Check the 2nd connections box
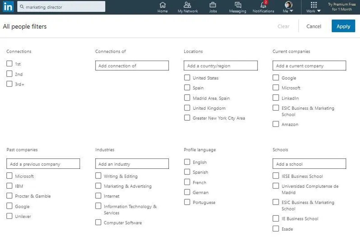The height and width of the screenshot is (239, 360). point(9,74)
